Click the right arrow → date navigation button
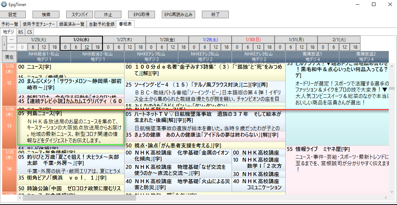The image size is (397, 205). [12, 47]
